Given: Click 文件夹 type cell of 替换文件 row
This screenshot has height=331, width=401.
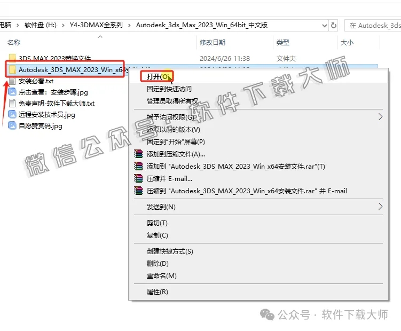Looking at the screenshot, I should (286, 59).
